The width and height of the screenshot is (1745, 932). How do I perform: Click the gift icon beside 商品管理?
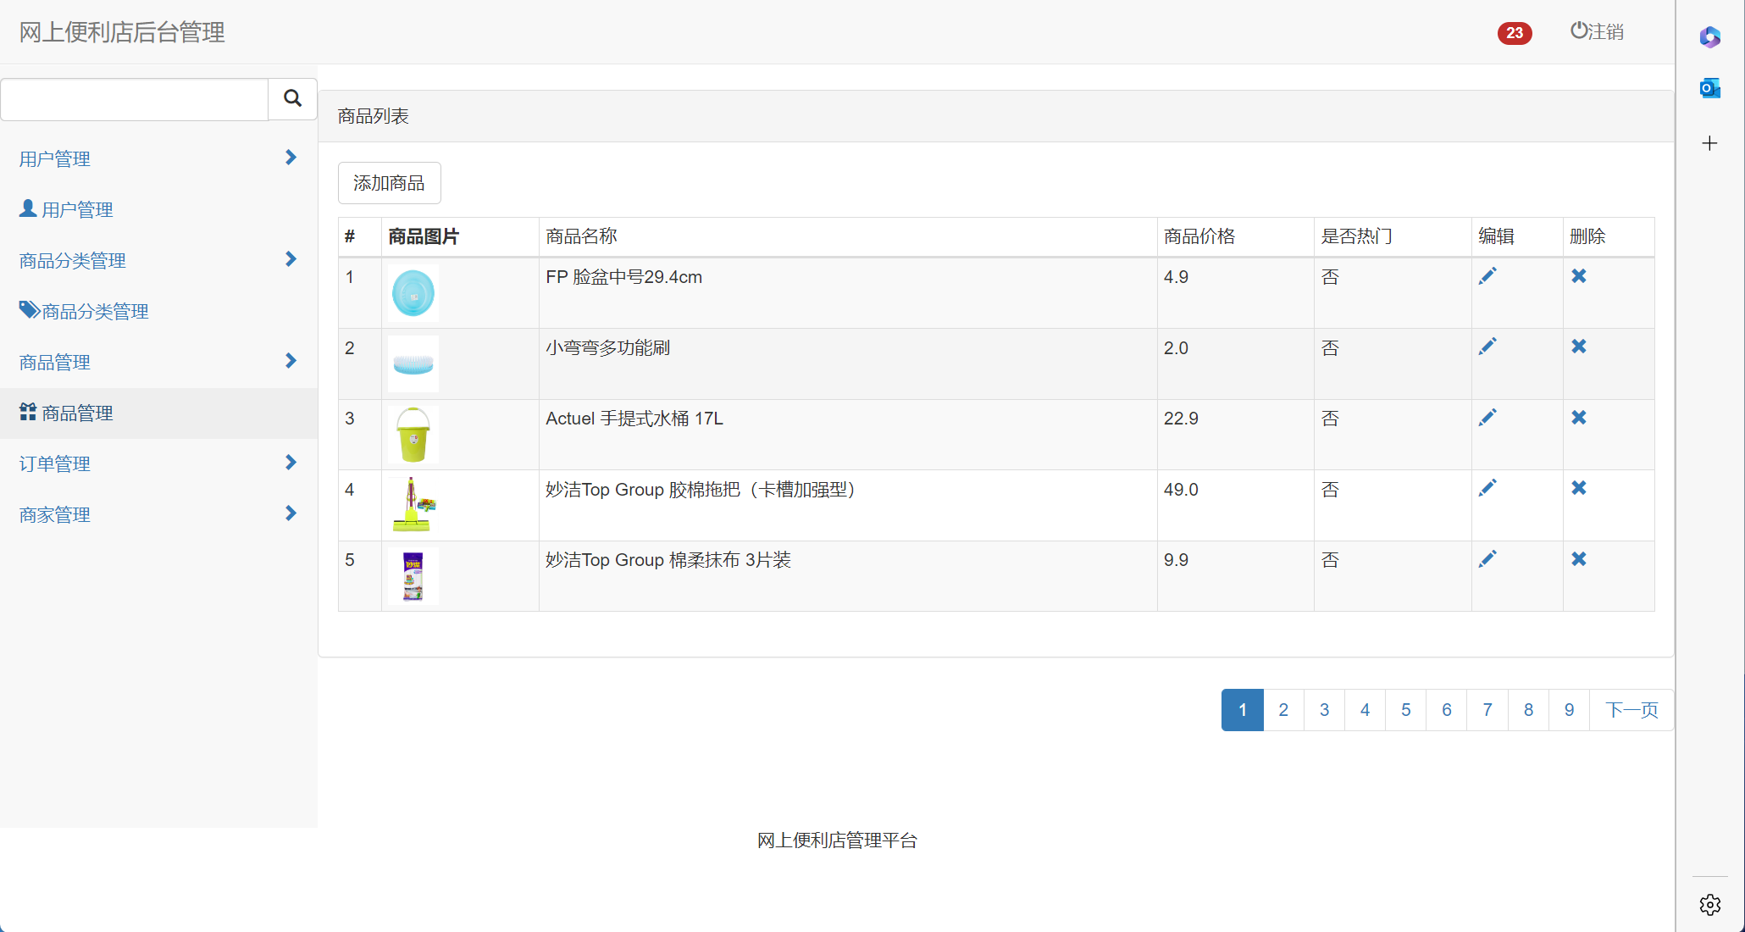click(x=25, y=412)
